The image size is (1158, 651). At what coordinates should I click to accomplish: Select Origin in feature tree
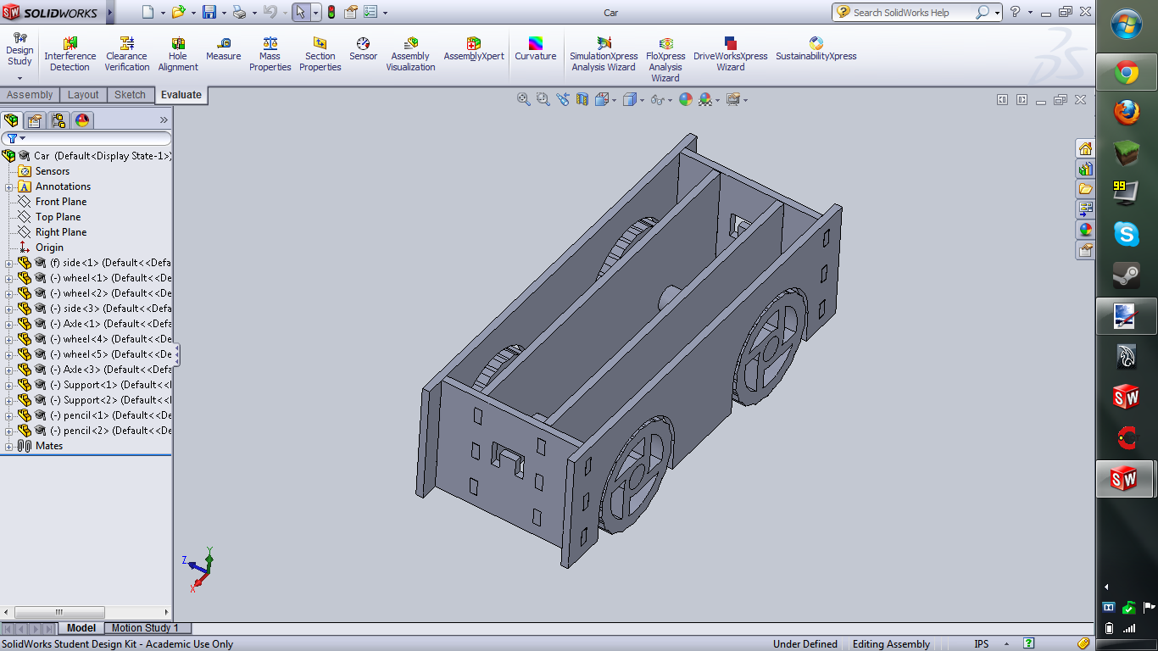pos(49,248)
